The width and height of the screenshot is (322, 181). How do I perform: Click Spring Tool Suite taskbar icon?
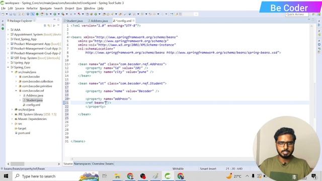coord(168,176)
